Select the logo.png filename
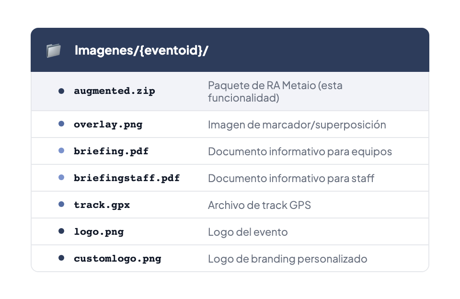The width and height of the screenshot is (460, 299). click(x=99, y=231)
